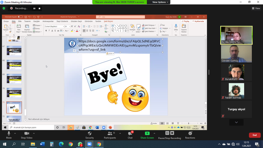Image resolution: width=263 pixels, height=148 pixels.
Task: Select slide 71 Bye thumbnail
Action: click(14, 107)
